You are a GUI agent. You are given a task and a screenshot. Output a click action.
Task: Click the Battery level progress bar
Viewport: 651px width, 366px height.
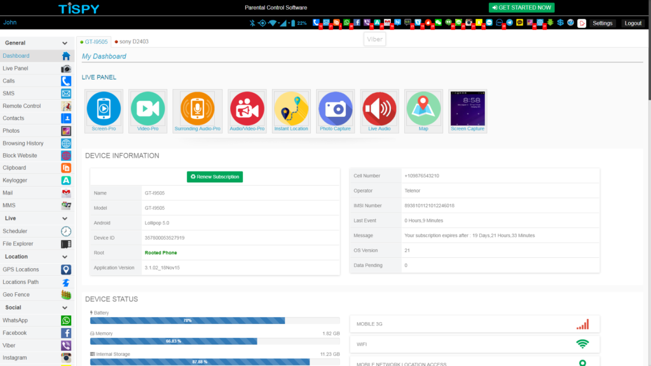coord(188,321)
